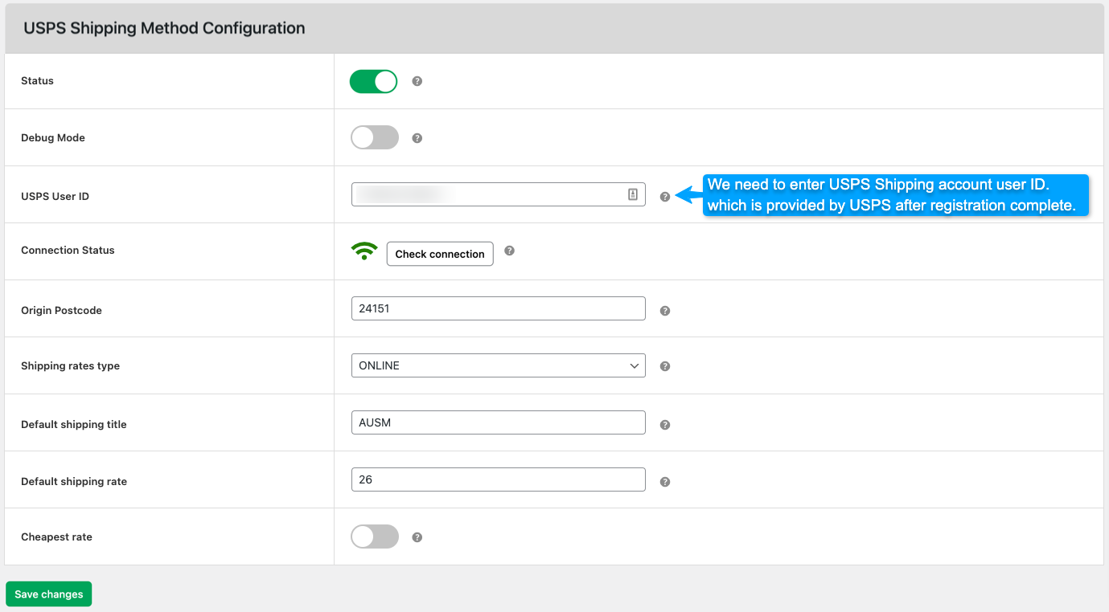Viewport: 1109px width, 612px height.
Task: Click the help icon for USPS User ID
Action: [x=665, y=197]
